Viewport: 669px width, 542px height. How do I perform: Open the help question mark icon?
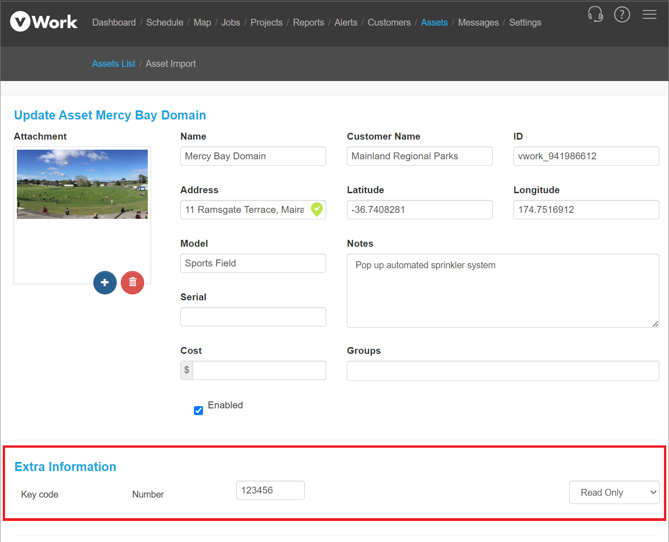pos(622,14)
